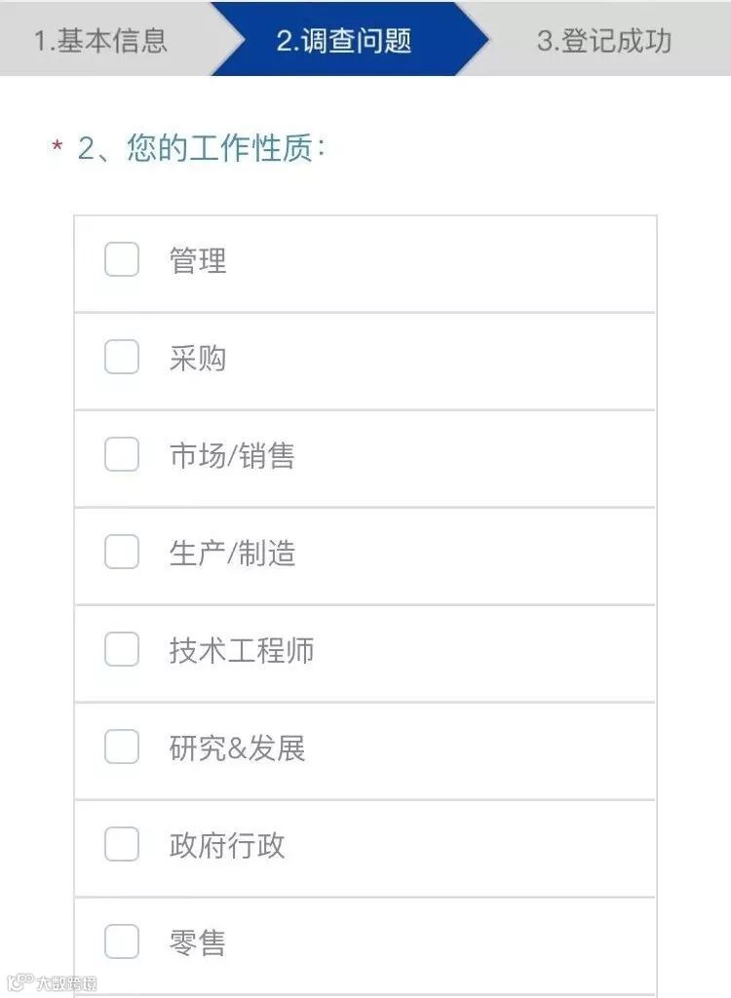Image resolution: width=731 pixels, height=998 pixels.
Task: Select the 政府行政 checkbox
Action: [x=122, y=845]
